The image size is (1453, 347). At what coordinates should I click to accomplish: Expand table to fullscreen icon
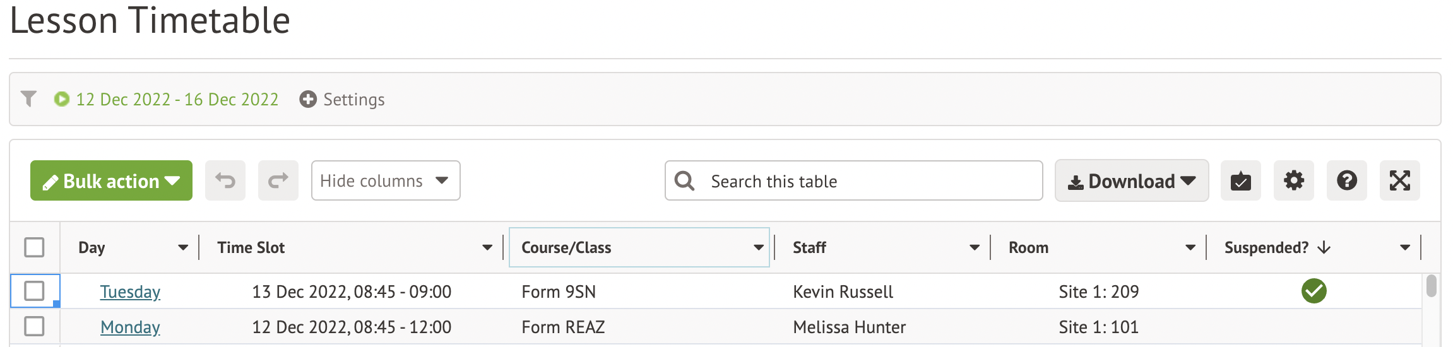(1399, 181)
